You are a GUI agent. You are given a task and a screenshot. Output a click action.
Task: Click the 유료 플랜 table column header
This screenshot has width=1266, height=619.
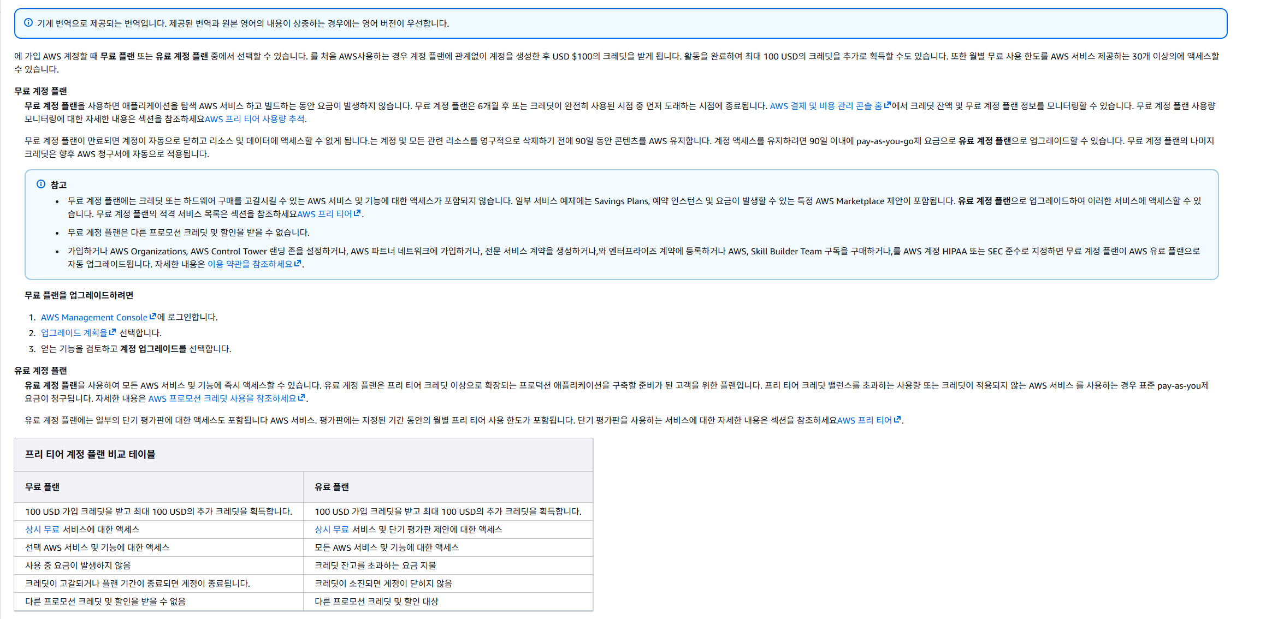pos(332,487)
